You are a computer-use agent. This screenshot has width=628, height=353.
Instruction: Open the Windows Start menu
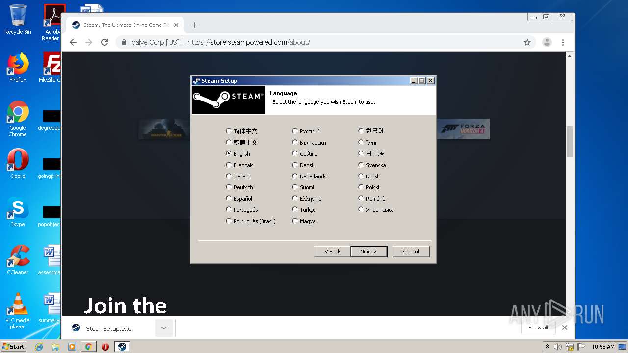pos(14,347)
